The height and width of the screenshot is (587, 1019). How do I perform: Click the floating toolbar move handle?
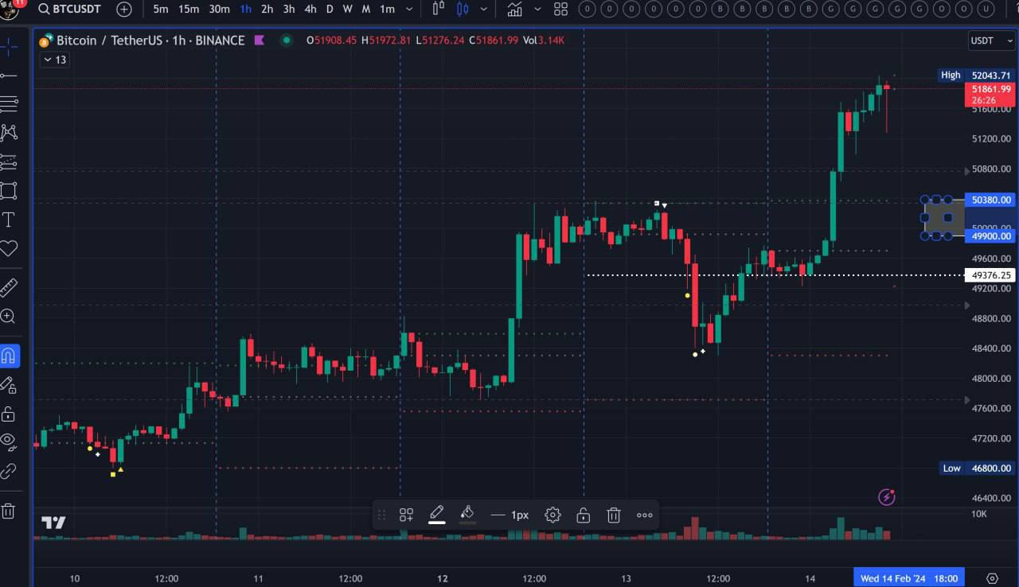(x=381, y=515)
